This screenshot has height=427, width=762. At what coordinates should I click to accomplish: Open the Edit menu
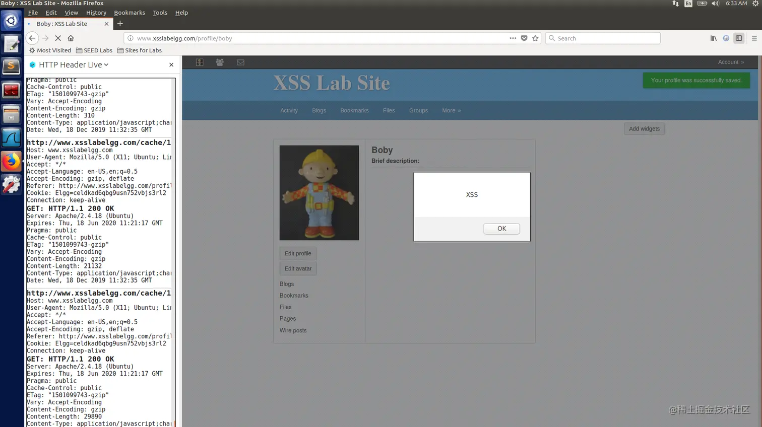point(51,13)
